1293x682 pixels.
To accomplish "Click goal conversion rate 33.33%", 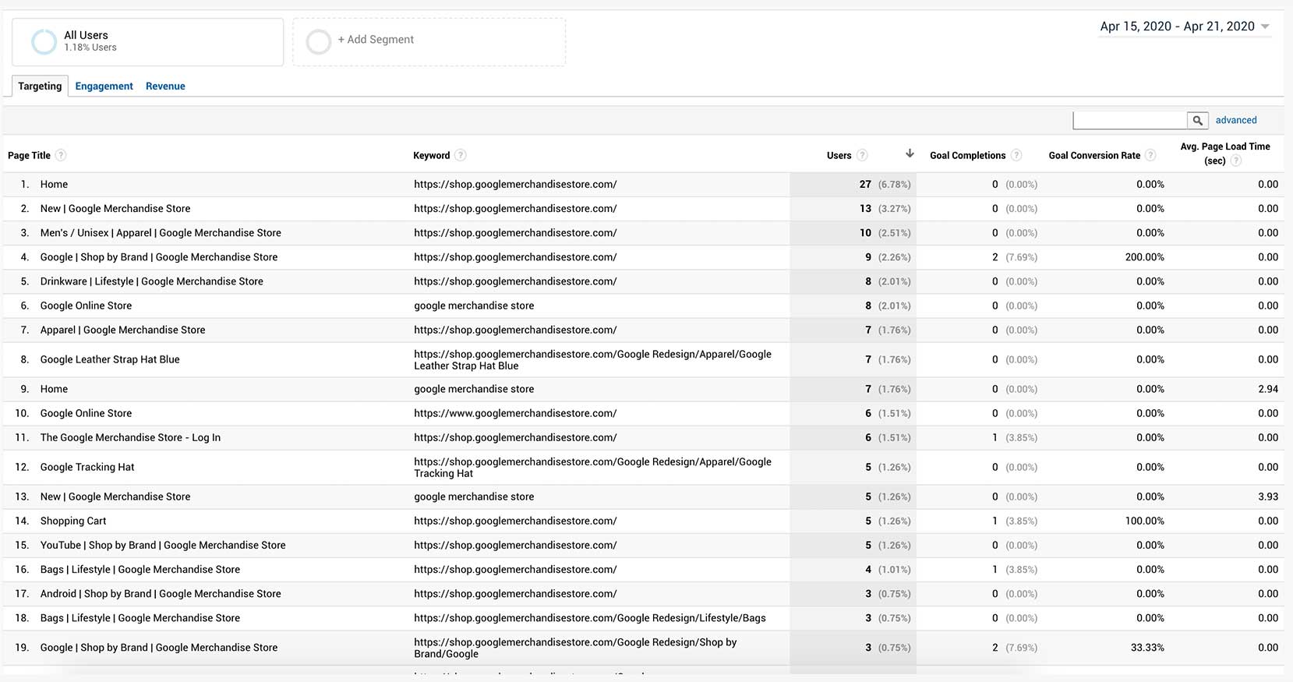I will point(1147,647).
